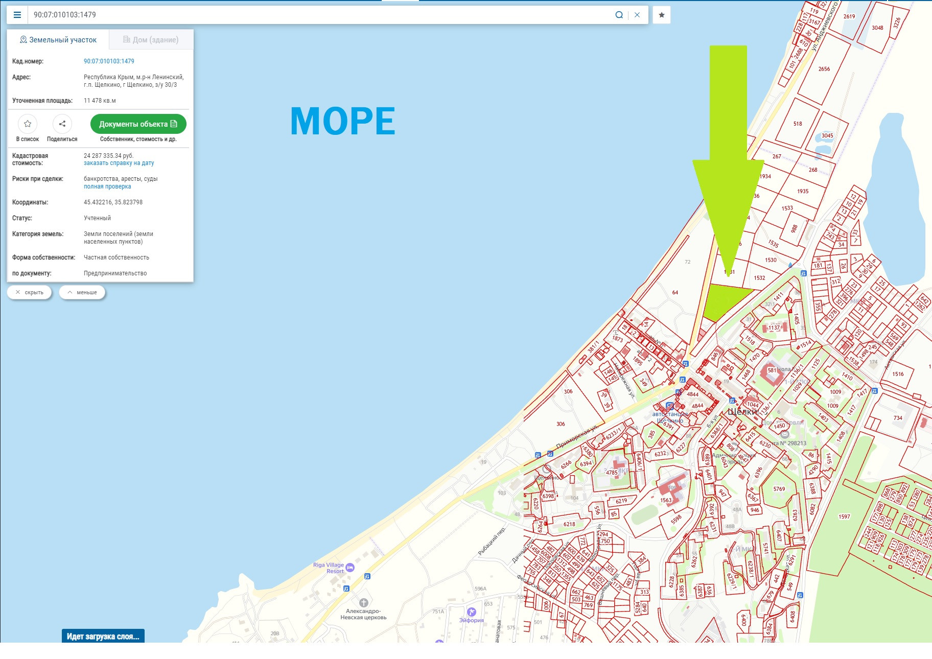This screenshot has width=932, height=659.
Task: Click parcel 3048 on the map
Action: pyautogui.click(x=877, y=28)
